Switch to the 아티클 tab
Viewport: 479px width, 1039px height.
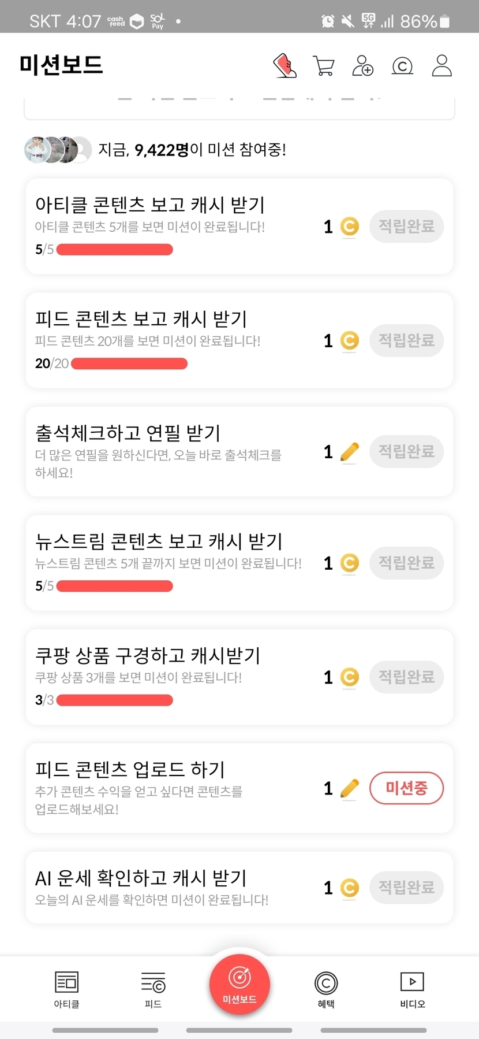click(67, 989)
